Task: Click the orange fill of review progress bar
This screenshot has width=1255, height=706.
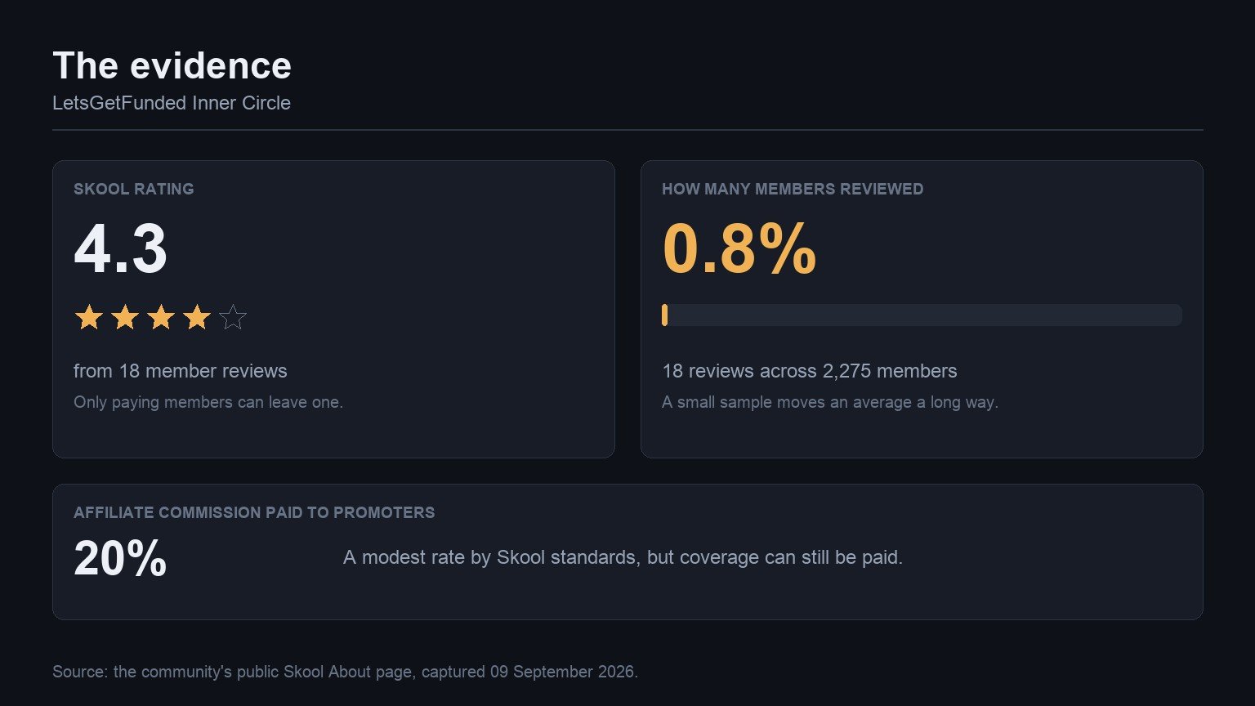Action: pos(665,315)
